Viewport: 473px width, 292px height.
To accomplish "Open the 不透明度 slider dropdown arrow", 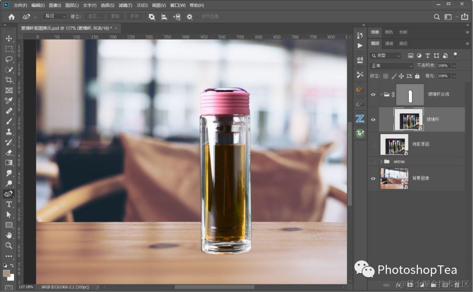I will pyautogui.click(x=454, y=66).
